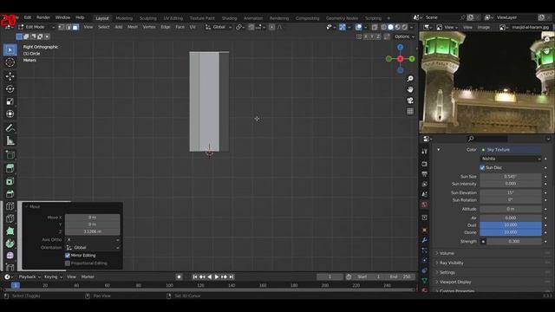The width and height of the screenshot is (555, 312).
Task: Select the Select Box tool in the toolbar
Action: click(x=10, y=50)
